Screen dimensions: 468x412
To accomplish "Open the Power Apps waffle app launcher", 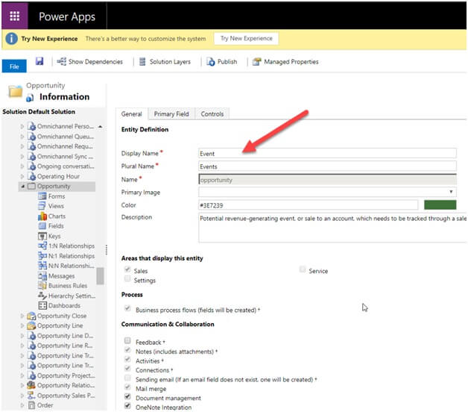I will [15, 16].
